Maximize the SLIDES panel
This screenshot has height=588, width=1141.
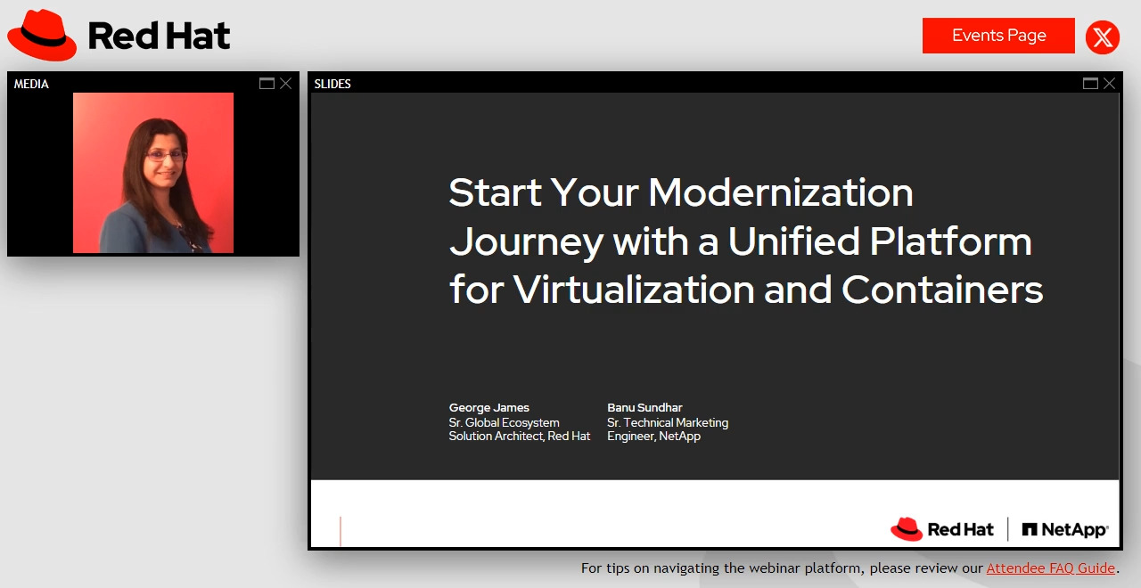(x=1090, y=84)
